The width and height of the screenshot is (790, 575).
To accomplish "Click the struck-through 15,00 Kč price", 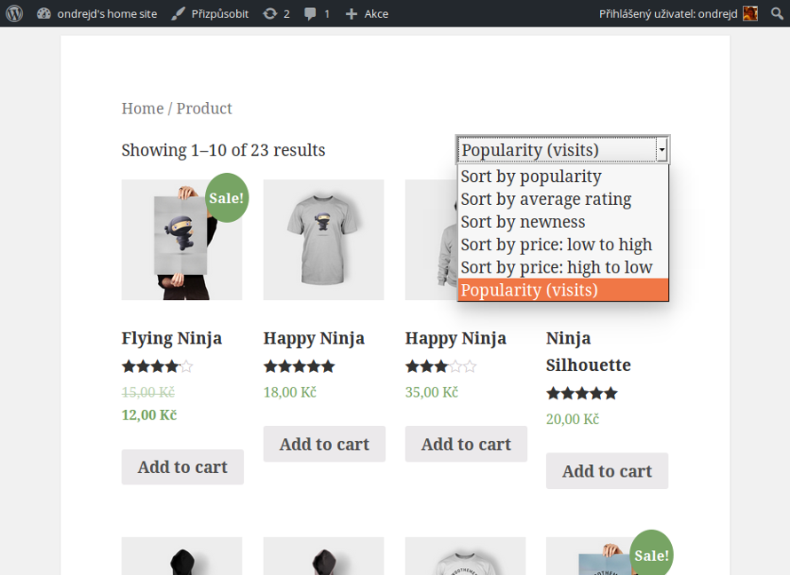I will tap(148, 392).
